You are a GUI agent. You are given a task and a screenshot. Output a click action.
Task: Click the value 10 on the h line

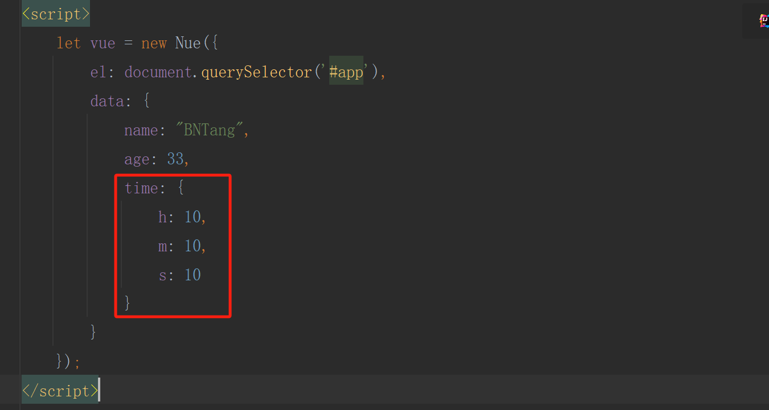193,217
